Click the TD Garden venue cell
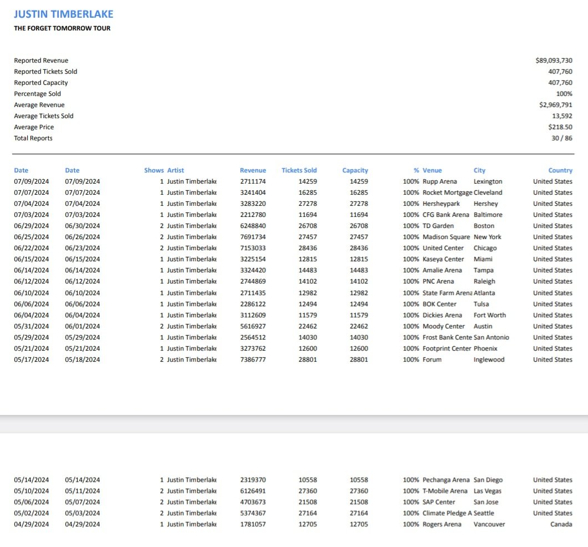588x547 pixels. tap(438, 226)
